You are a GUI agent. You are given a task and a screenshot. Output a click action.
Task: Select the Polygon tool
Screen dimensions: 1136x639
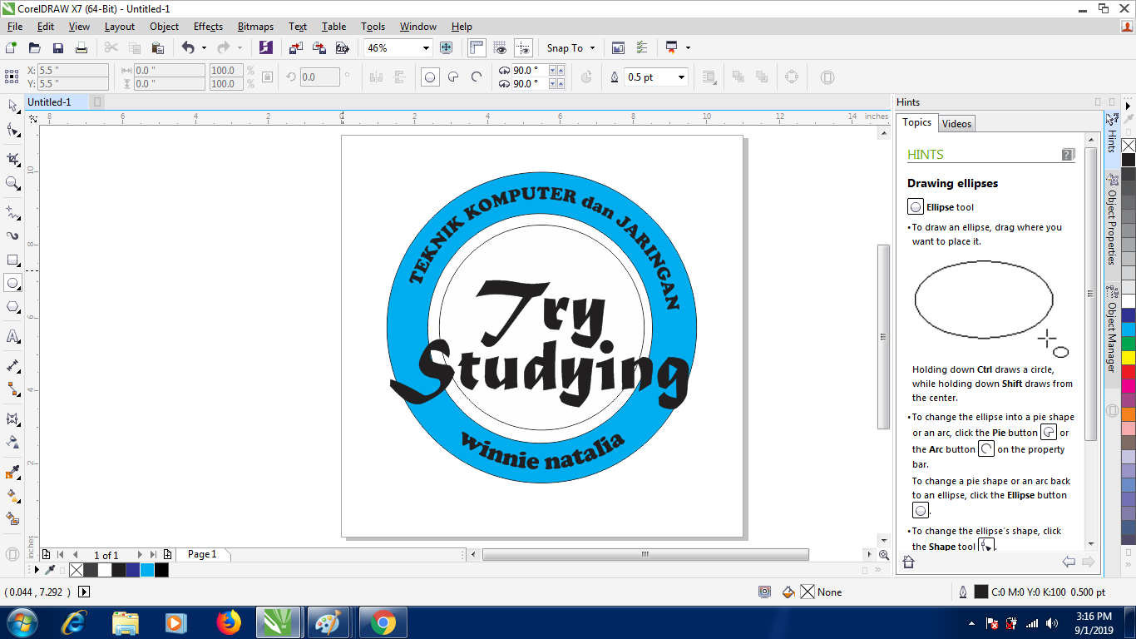(x=12, y=306)
